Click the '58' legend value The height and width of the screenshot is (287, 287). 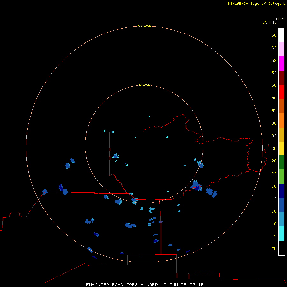[274, 60]
